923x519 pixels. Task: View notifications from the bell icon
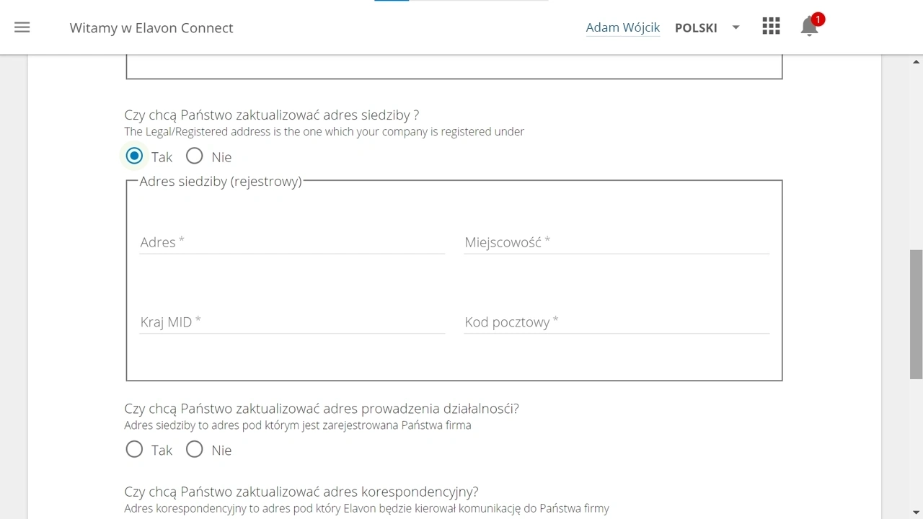[809, 27]
